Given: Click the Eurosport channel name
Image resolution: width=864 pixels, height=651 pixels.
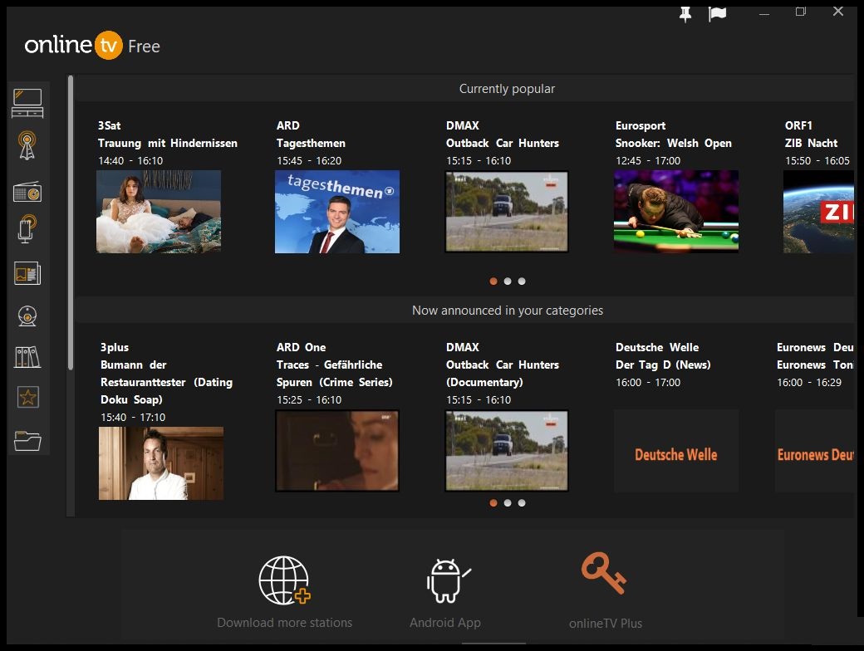Looking at the screenshot, I should click(x=641, y=125).
